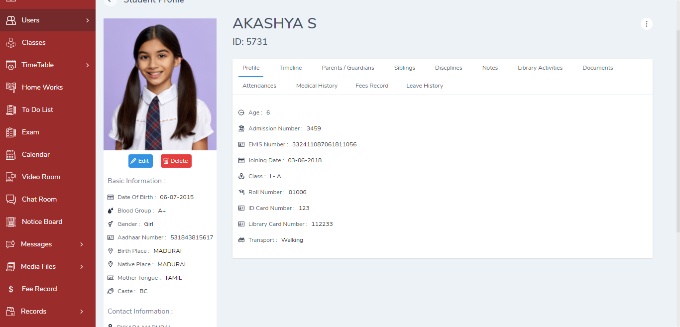This screenshot has height=327, width=680.
Task: Open the Siblings tab
Action: 405,68
